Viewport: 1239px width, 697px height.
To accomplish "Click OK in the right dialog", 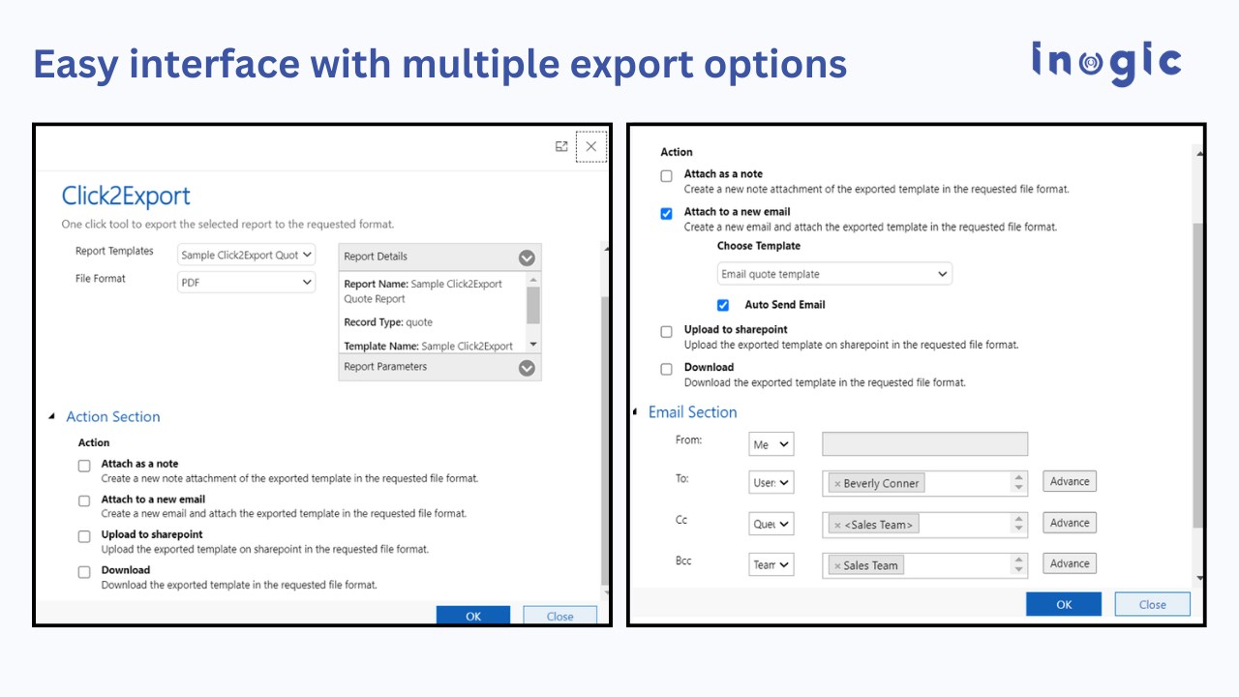I will pos(1064,604).
